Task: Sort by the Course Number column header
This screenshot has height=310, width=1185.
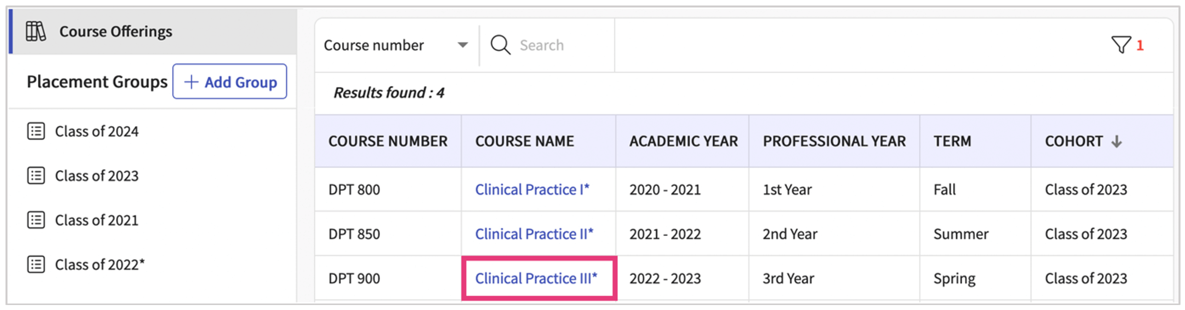Action: [x=388, y=141]
